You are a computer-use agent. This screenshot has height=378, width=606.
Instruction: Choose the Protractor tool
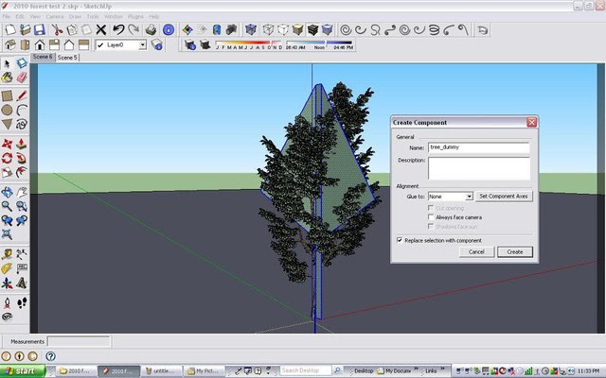pos(7,268)
